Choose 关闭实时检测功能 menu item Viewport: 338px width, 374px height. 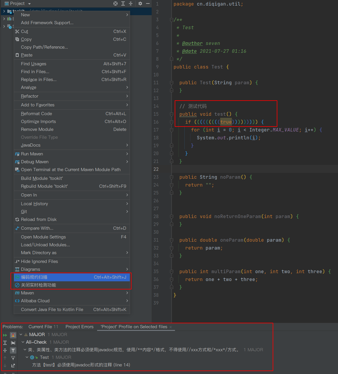tap(72, 285)
